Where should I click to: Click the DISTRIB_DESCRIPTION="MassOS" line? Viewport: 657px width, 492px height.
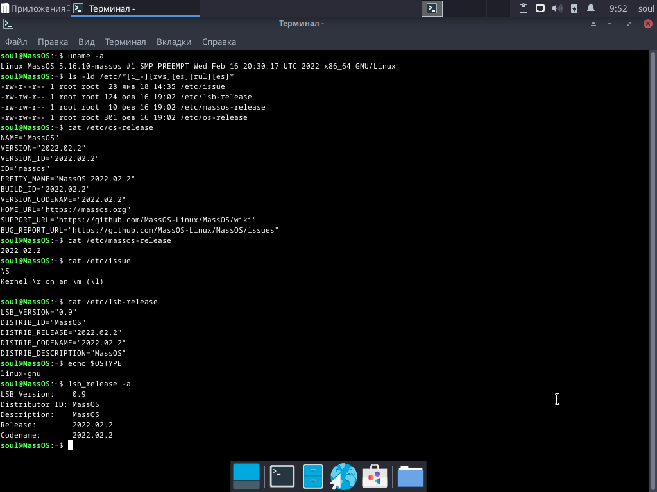tap(64, 353)
